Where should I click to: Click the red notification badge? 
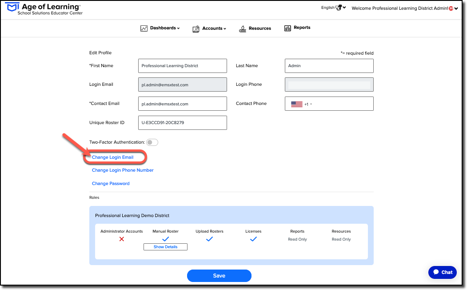point(451,8)
